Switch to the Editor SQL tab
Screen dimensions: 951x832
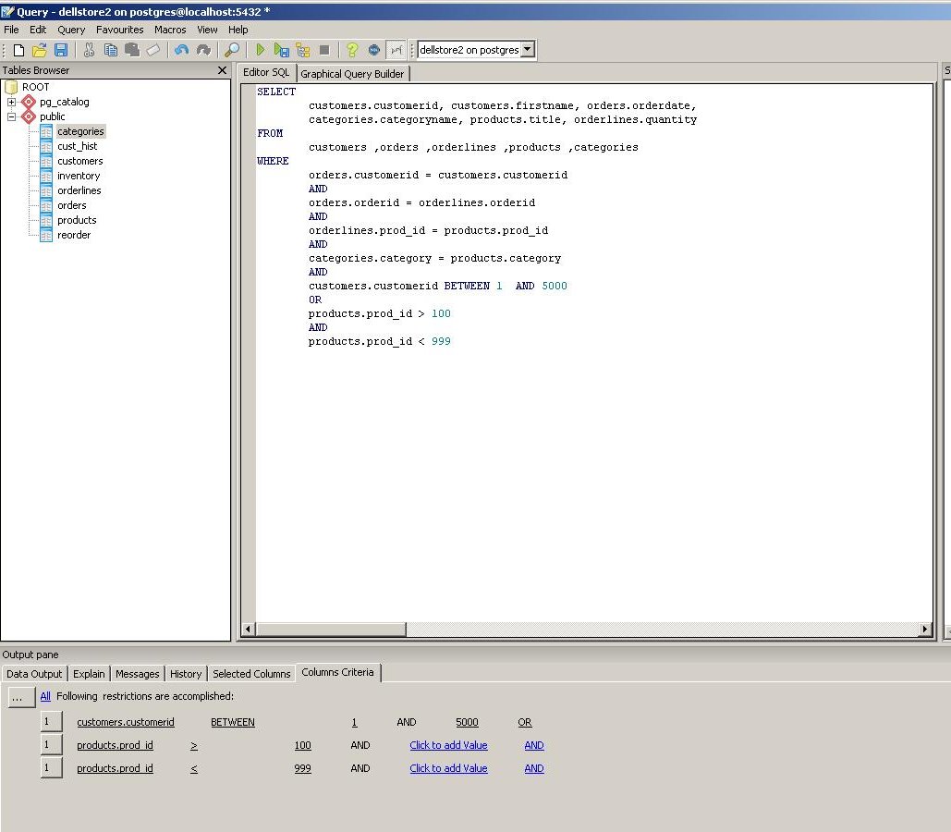266,72
